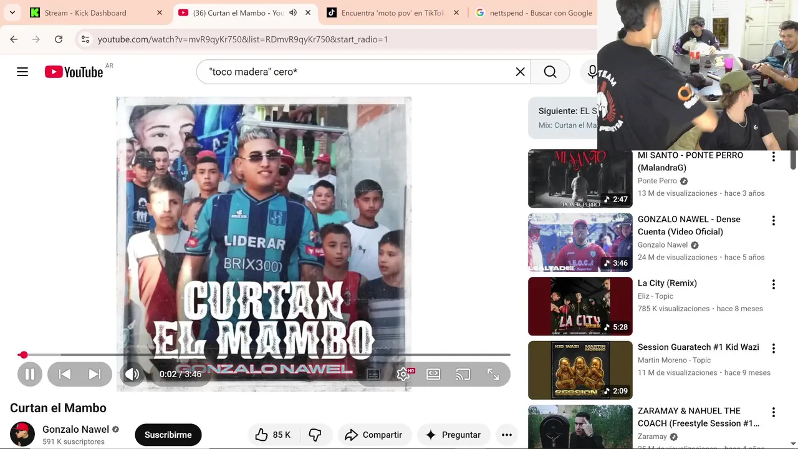
Task: Clear the search query with X
Action: [520, 72]
